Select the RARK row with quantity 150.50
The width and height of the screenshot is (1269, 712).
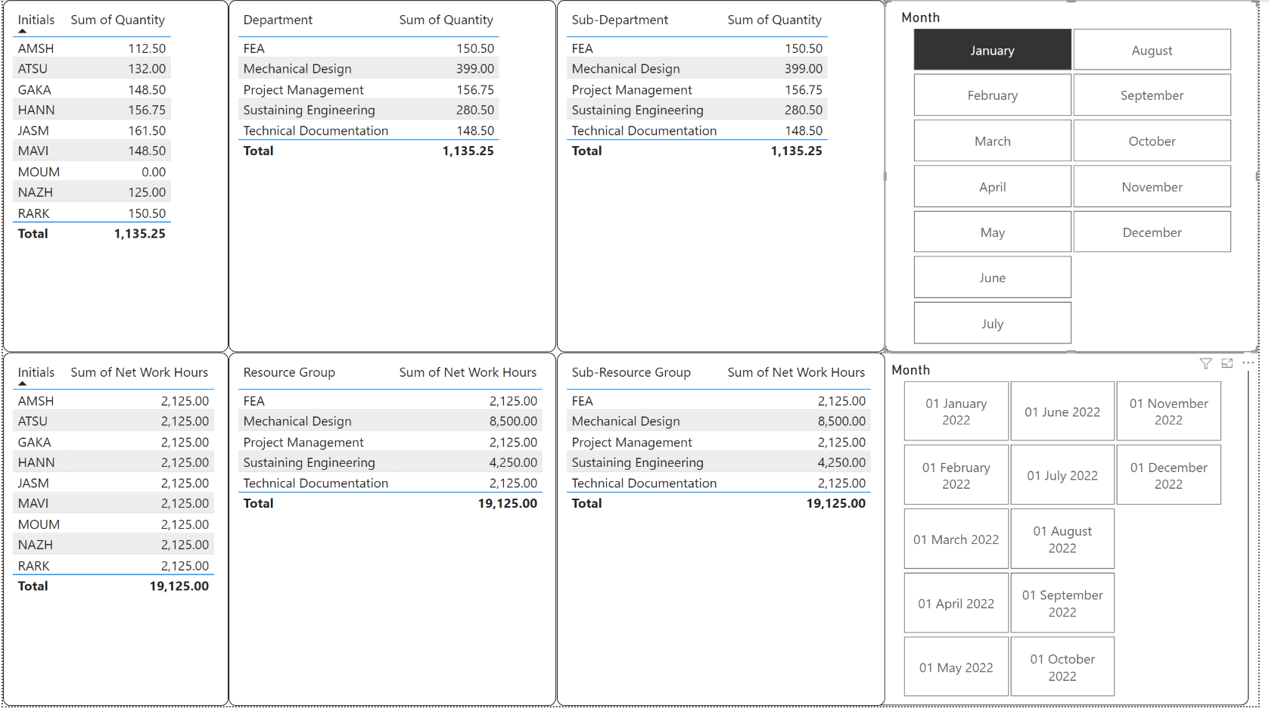point(92,213)
